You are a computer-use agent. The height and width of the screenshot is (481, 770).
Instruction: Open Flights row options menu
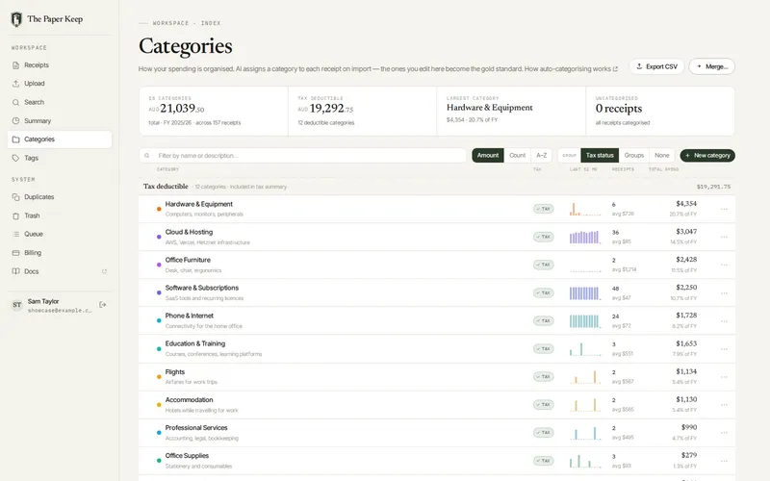click(724, 377)
